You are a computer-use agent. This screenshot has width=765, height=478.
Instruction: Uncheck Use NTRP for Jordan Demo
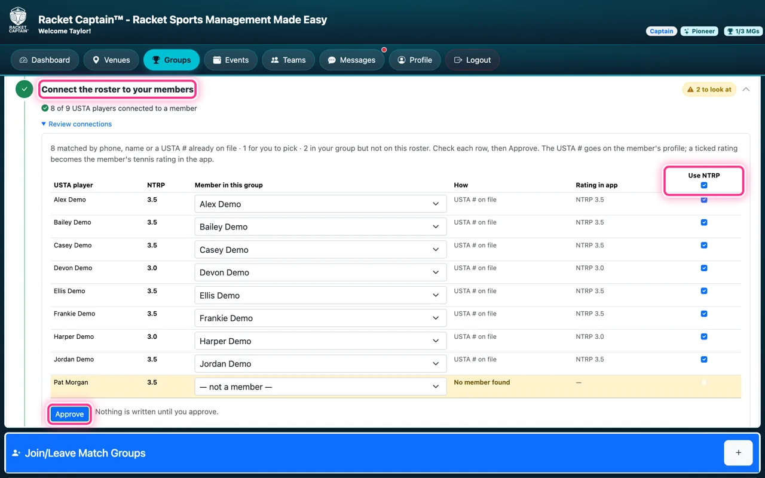[x=704, y=360]
